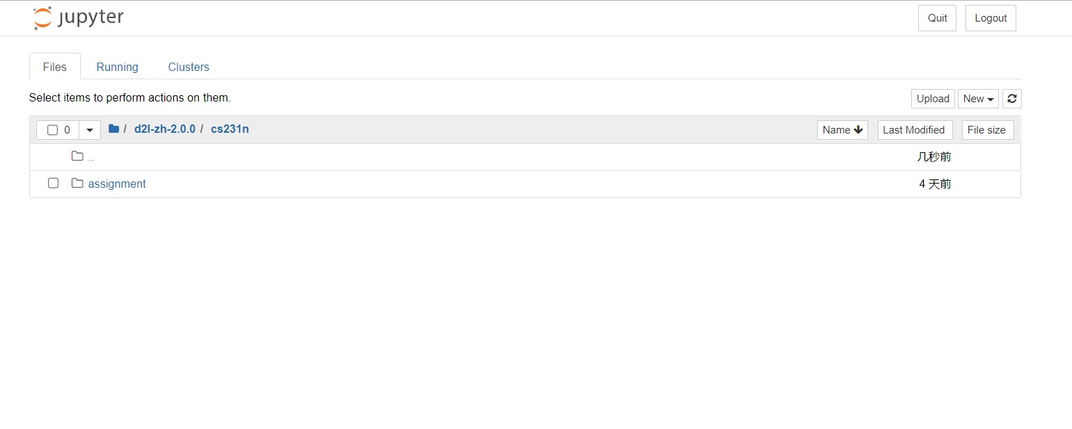Click the Jupyter logo
The image size is (1072, 429).
pyautogui.click(x=78, y=18)
